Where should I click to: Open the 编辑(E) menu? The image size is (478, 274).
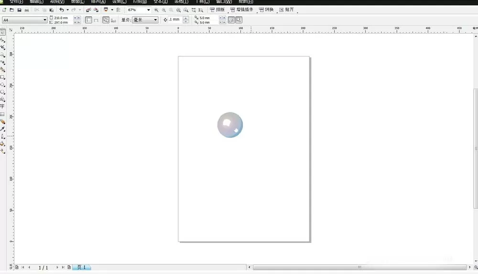point(37,2)
